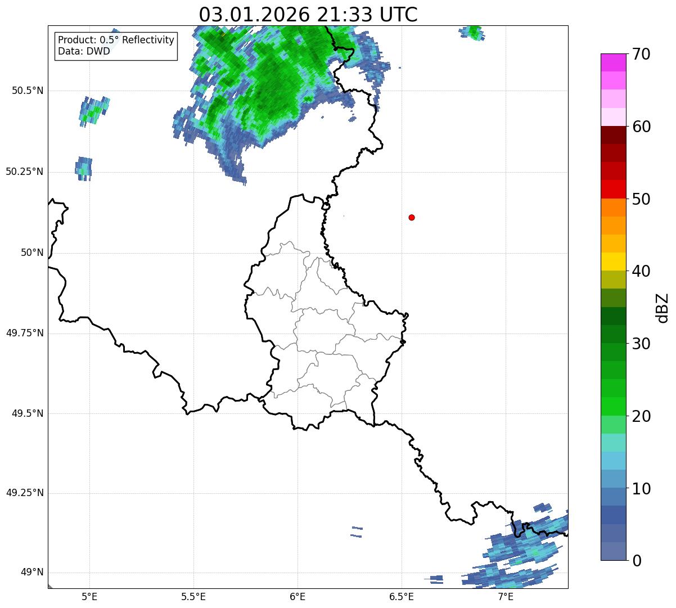676x608 pixels.
Task: Click the 50 label on the colorbar
Action: [641, 199]
